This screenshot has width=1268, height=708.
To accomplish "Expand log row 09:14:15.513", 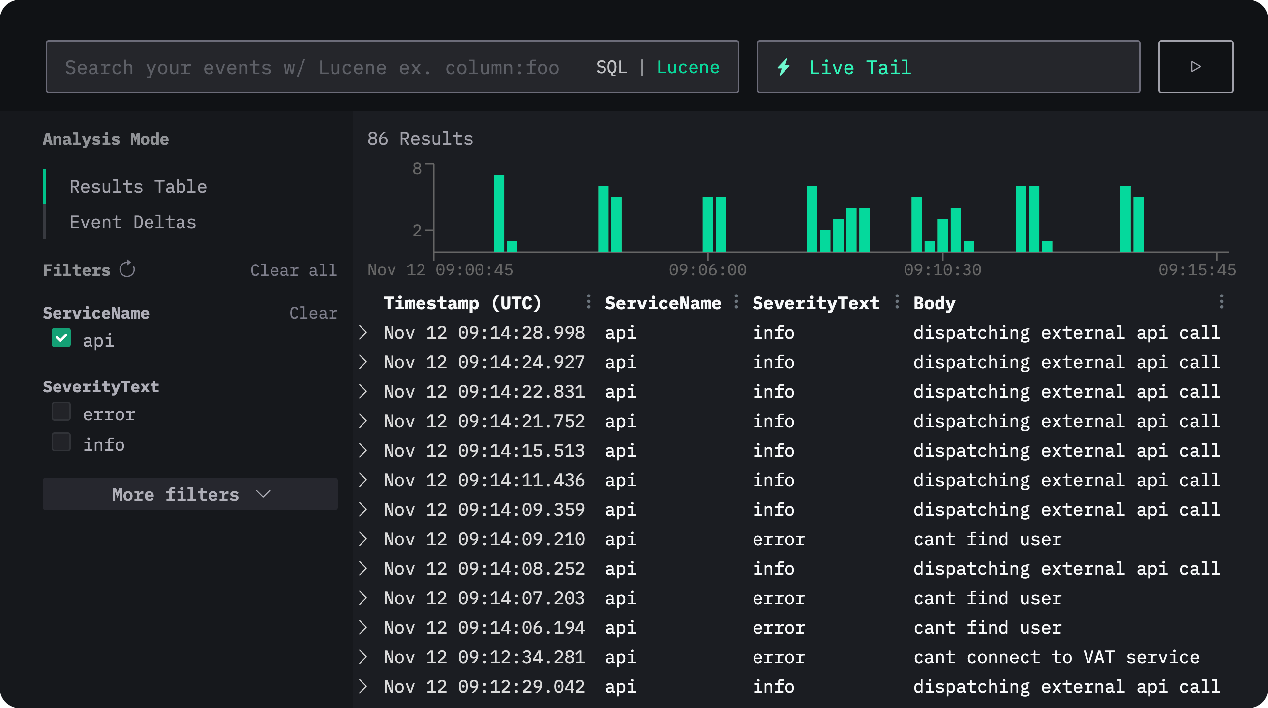I will click(363, 451).
